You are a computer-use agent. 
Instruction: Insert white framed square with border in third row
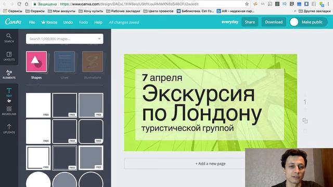(38, 158)
